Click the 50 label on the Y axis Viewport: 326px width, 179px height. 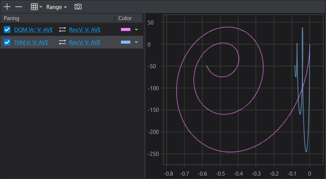click(x=150, y=23)
